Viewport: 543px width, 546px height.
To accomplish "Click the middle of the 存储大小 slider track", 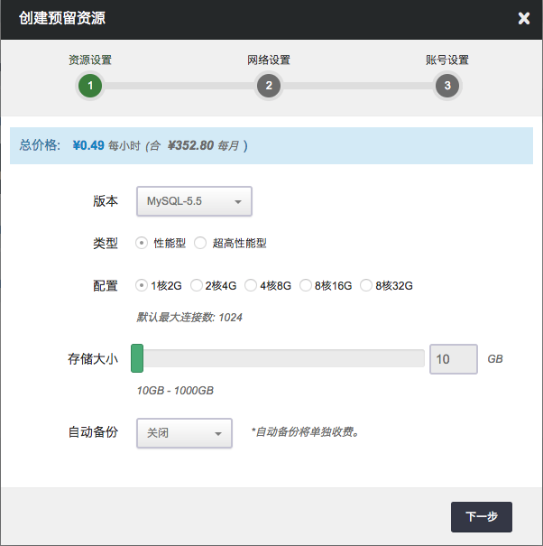I will click(x=280, y=358).
